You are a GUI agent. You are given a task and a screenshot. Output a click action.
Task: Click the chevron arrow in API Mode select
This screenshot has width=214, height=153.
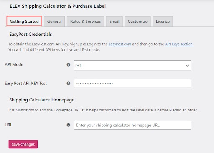coord(187,65)
